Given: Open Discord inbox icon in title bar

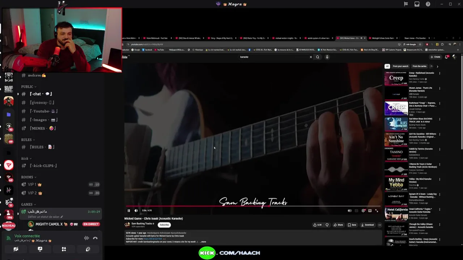Looking at the screenshot, I should (x=417, y=4).
